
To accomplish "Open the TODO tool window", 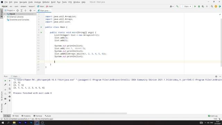I will 16,116.
